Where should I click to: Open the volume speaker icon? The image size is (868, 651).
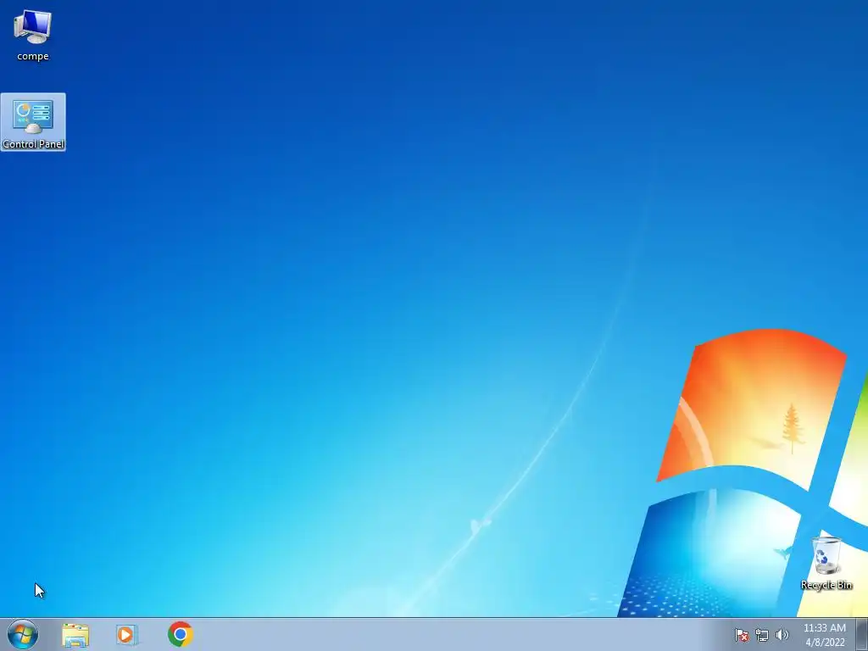[x=782, y=635]
